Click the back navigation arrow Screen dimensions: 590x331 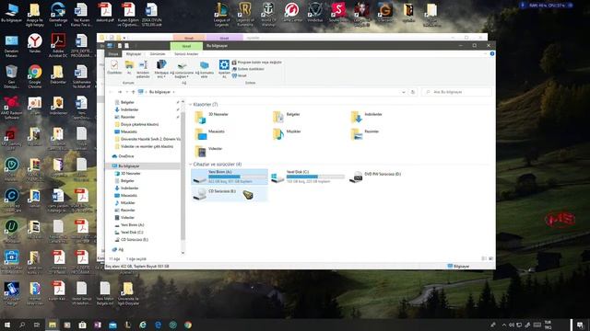pyautogui.click(x=111, y=92)
